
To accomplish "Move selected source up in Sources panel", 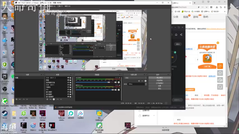I will click(x=58, y=99).
